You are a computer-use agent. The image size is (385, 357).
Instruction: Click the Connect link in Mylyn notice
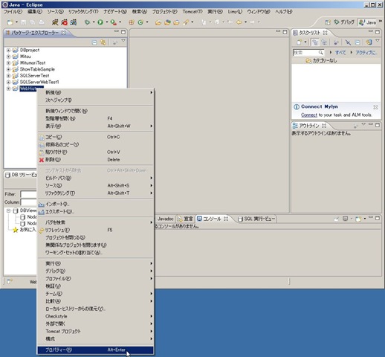pos(309,115)
